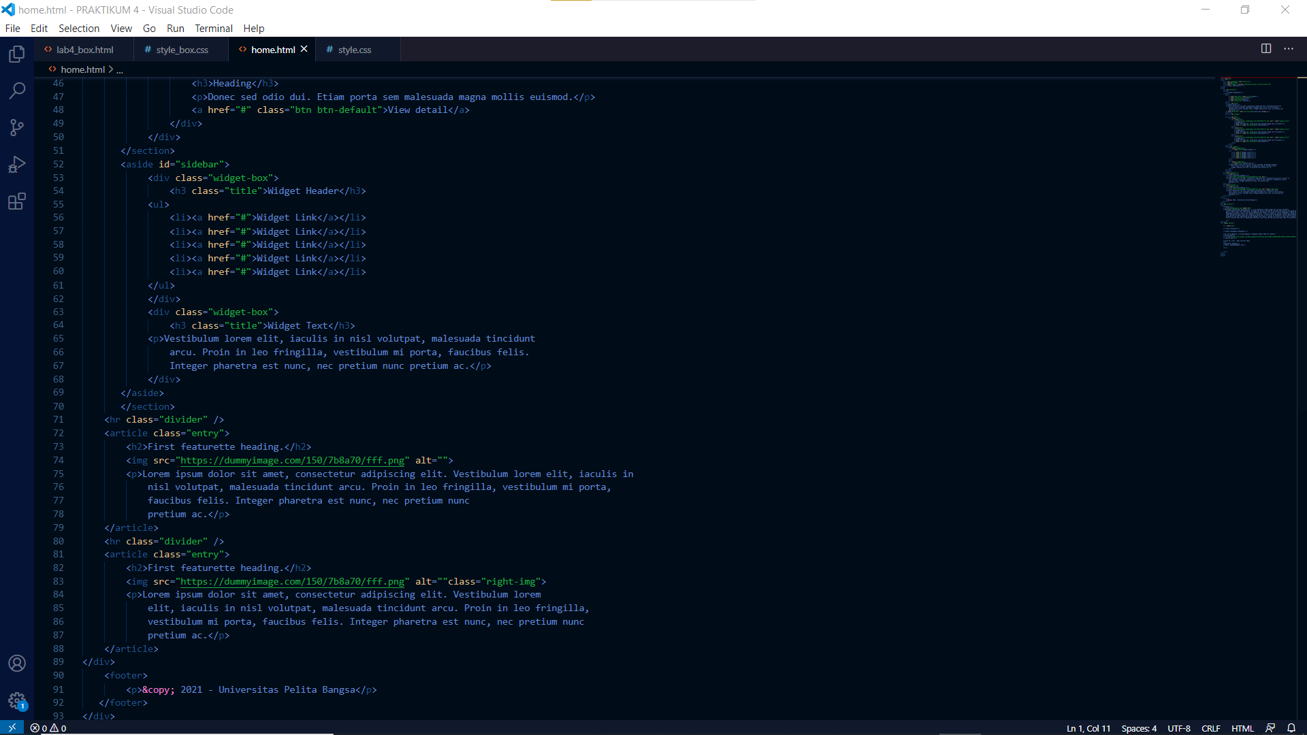Open the Run menu
Image resolution: width=1307 pixels, height=735 pixels.
pyautogui.click(x=176, y=28)
